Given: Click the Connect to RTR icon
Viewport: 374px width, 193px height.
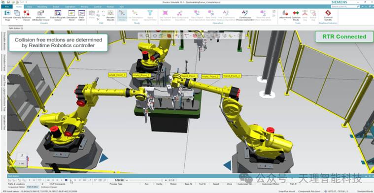Looking at the screenshot, I should (328, 15).
